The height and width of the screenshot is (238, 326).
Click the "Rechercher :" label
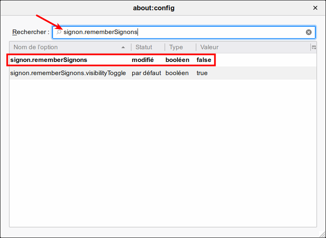pos(31,32)
